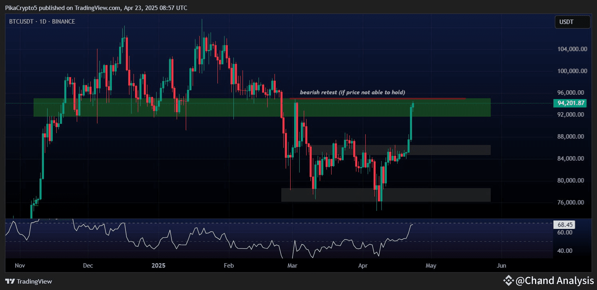Click the Apr date axis label
This screenshot has height=290, width=597.
[x=363, y=266]
